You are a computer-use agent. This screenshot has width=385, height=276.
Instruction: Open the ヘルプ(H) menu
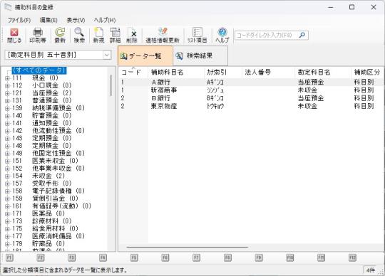click(105, 20)
